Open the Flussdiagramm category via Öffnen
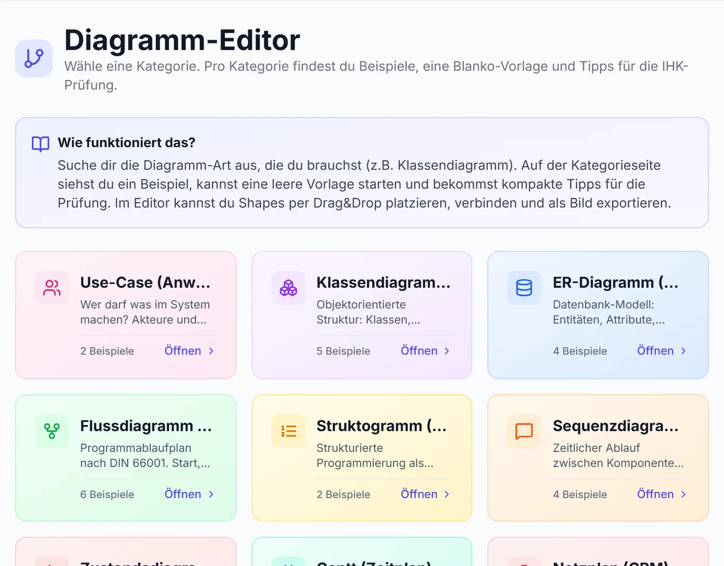724x566 pixels. [x=189, y=494]
